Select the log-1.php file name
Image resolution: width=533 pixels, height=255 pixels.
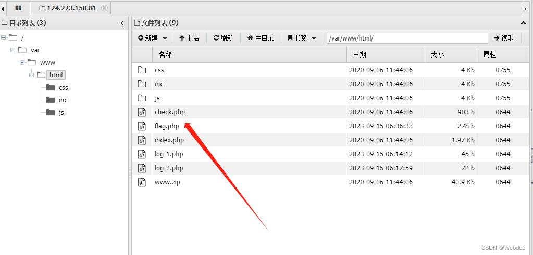click(x=169, y=154)
